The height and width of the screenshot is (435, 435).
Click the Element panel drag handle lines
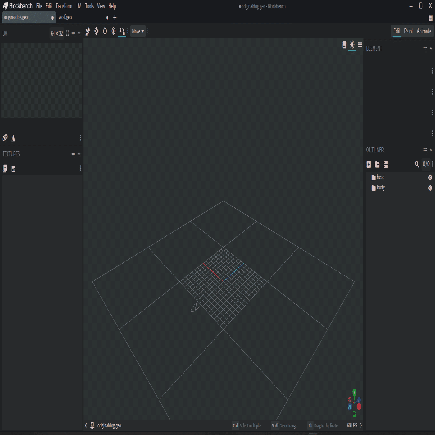pyautogui.click(x=425, y=48)
